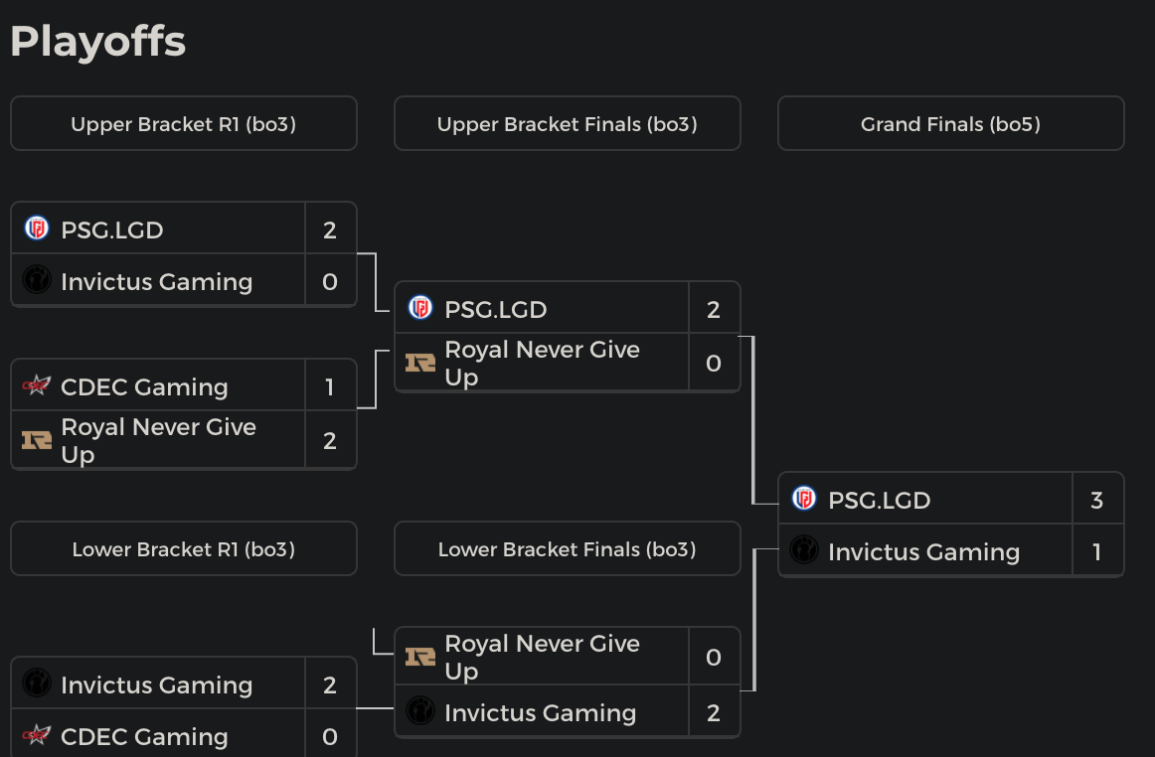Select the Lower Bracket R1 (bo3) header
The width and height of the screenshot is (1155, 757).
point(184,549)
